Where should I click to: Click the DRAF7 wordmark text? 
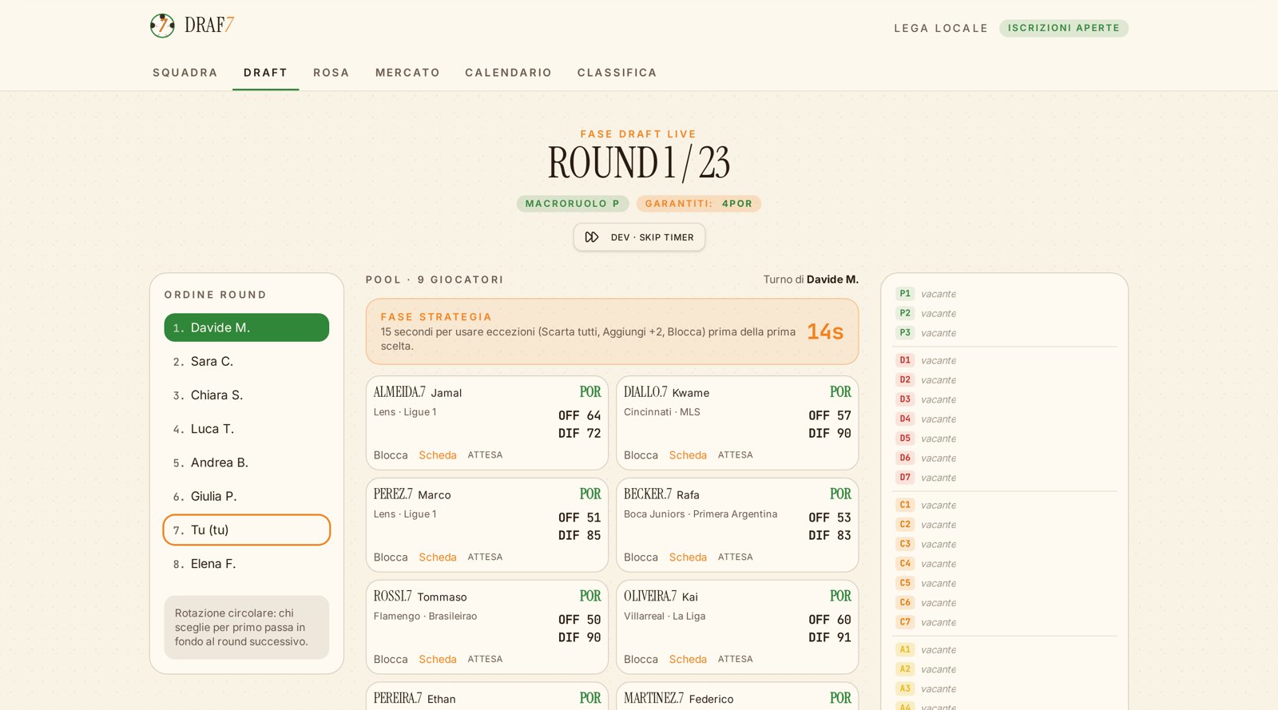pyautogui.click(x=209, y=26)
